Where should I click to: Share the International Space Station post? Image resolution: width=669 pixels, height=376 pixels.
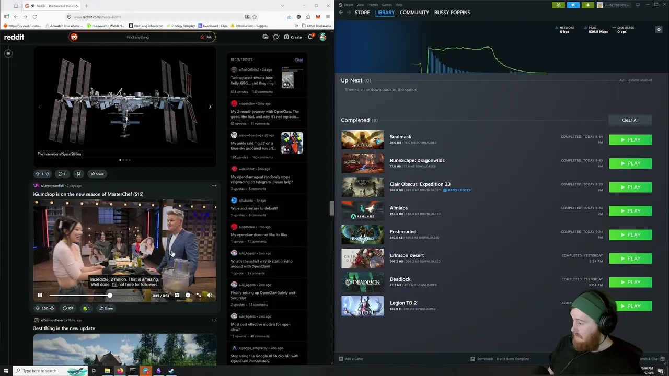coord(97,174)
